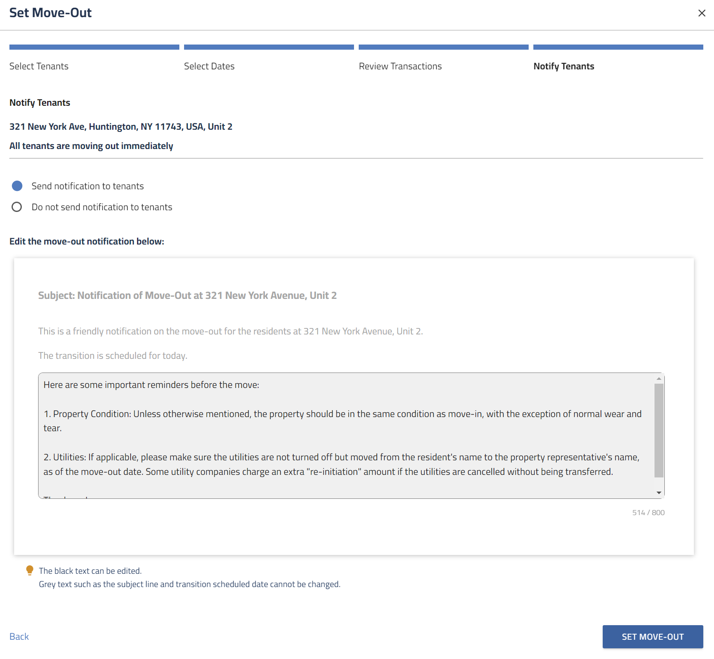
Task: Click the 'Notify Tenants' section heading
Action: pyautogui.click(x=40, y=103)
